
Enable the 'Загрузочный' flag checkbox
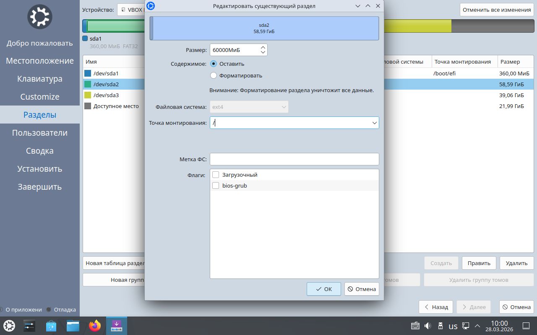click(x=216, y=175)
